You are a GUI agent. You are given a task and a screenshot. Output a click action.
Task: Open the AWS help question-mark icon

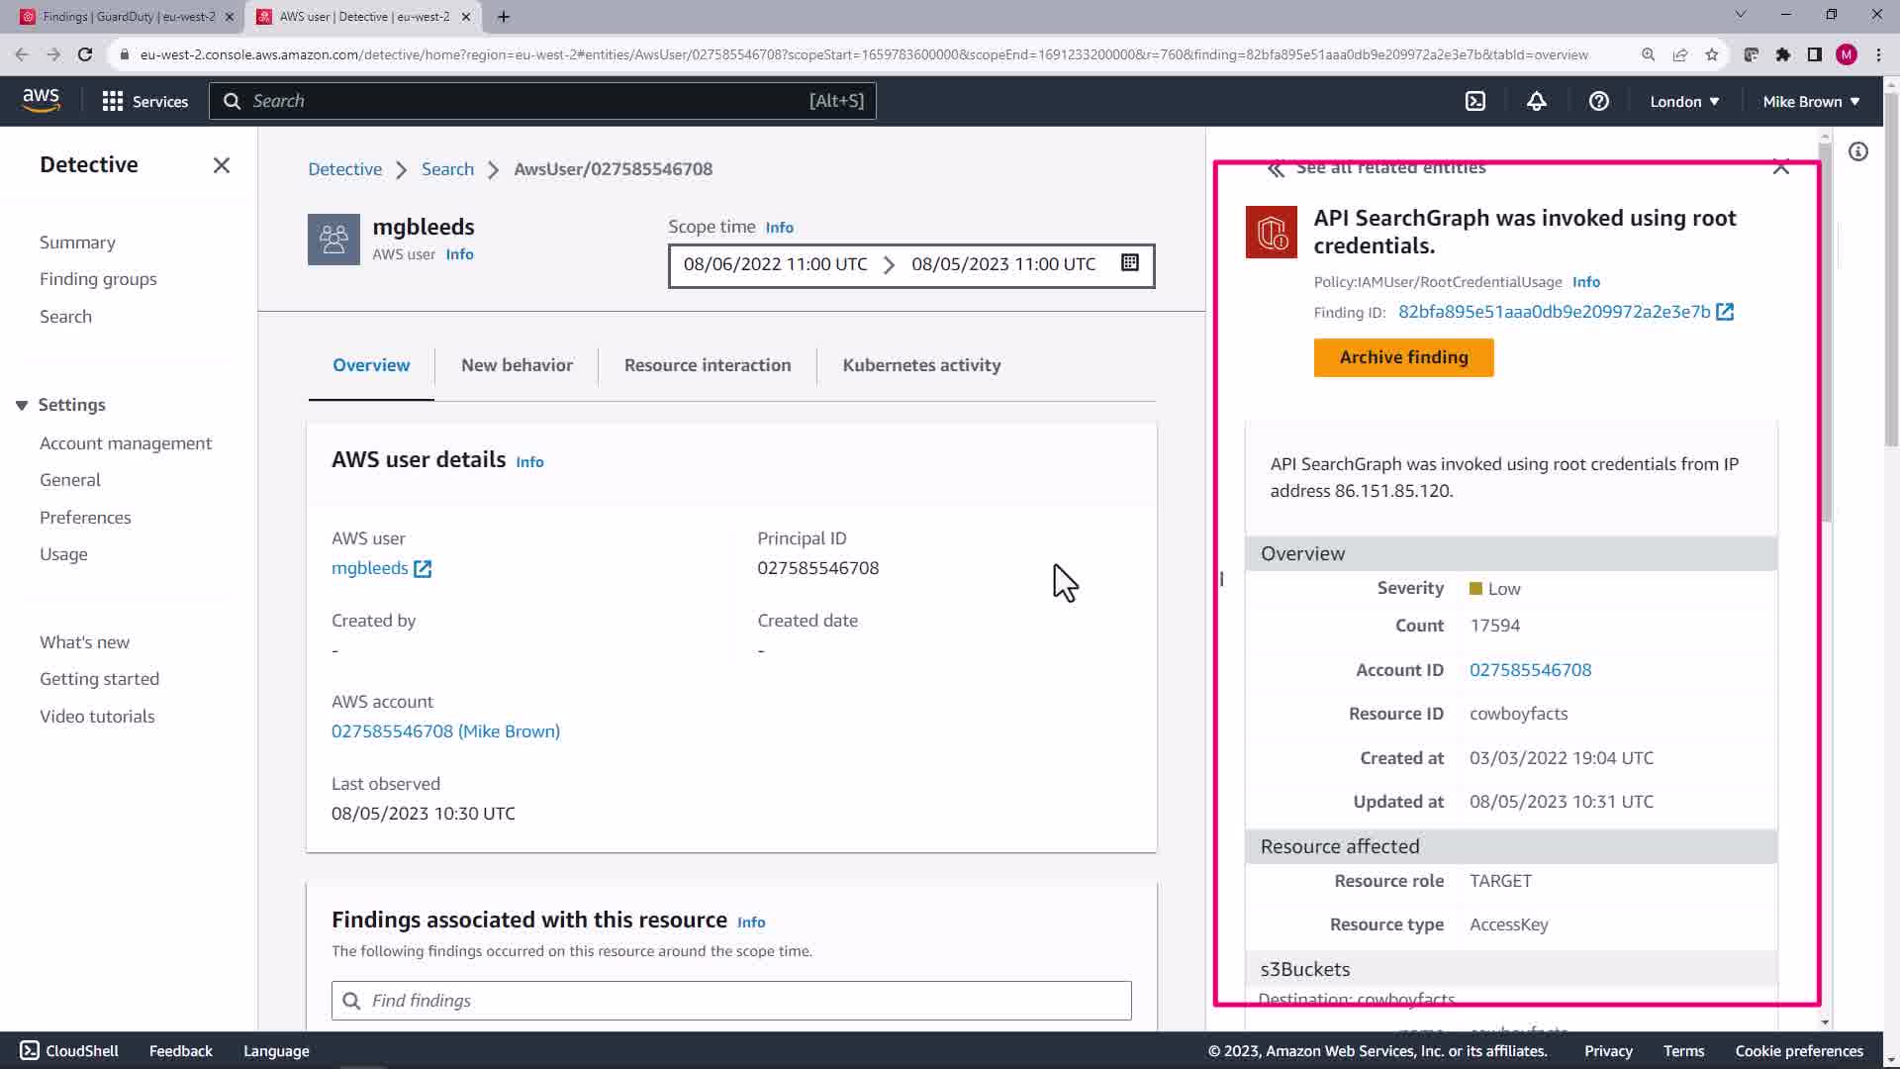(x=1598, y=101)
